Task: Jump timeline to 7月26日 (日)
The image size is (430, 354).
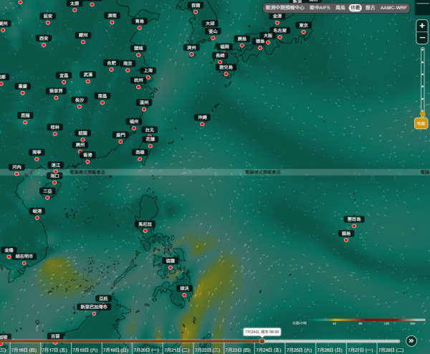Action: (x=330, y=350)
